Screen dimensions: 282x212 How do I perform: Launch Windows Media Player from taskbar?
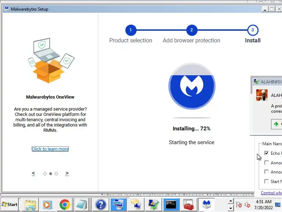[47, 205]
